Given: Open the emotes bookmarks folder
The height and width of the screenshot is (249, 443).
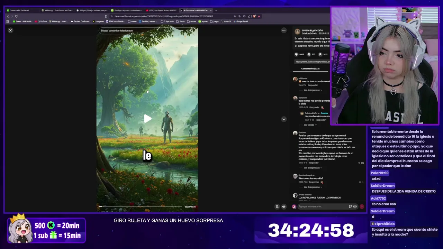Looking at the screenshot, I should (x=192, y=21).
